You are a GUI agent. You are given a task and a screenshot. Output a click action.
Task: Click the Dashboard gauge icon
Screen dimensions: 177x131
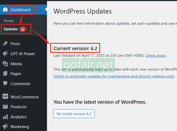(5, 10)
